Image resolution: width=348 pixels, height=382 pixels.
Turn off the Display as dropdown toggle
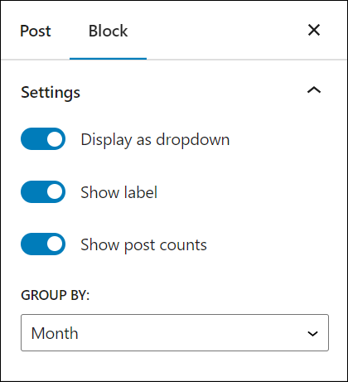click(x=43, y=139)
